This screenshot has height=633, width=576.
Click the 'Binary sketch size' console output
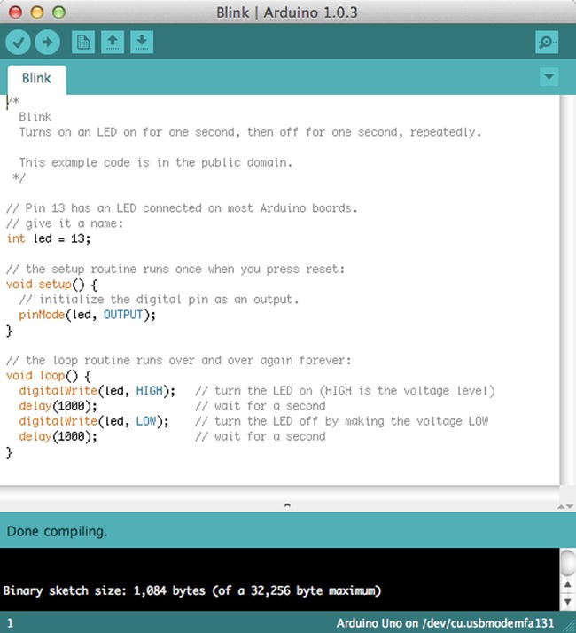point(192,590)
